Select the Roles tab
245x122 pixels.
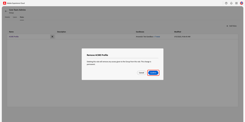(22, 17)
